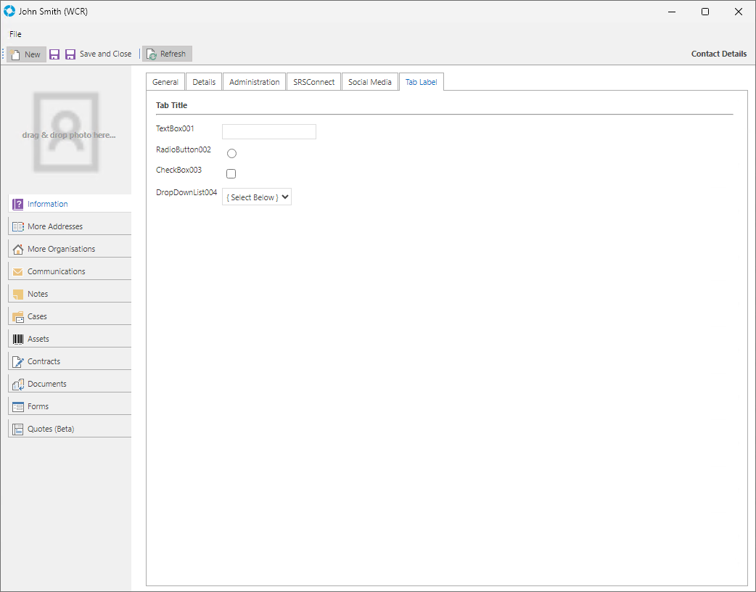Screen dimensions: 756x592
Task: Click the Save and Close button
Action: [99, 54]
